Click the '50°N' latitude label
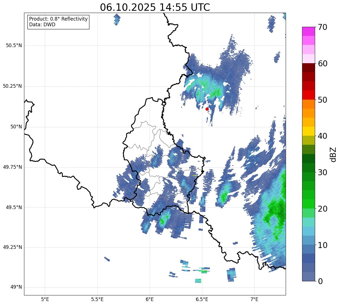The height and width of the screenshot is (305, 340). [x=16, y=127]
